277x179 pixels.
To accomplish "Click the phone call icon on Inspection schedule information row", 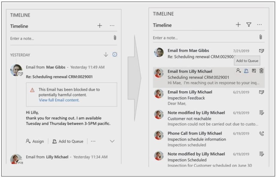I will click(261, 134).
